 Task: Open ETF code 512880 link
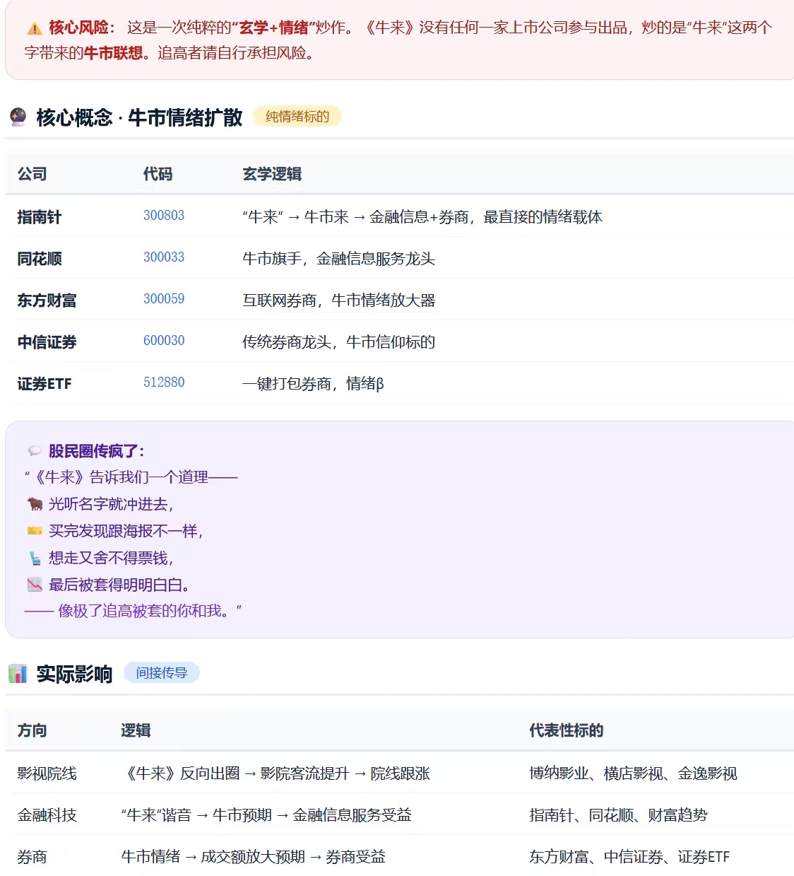[164, 382]
